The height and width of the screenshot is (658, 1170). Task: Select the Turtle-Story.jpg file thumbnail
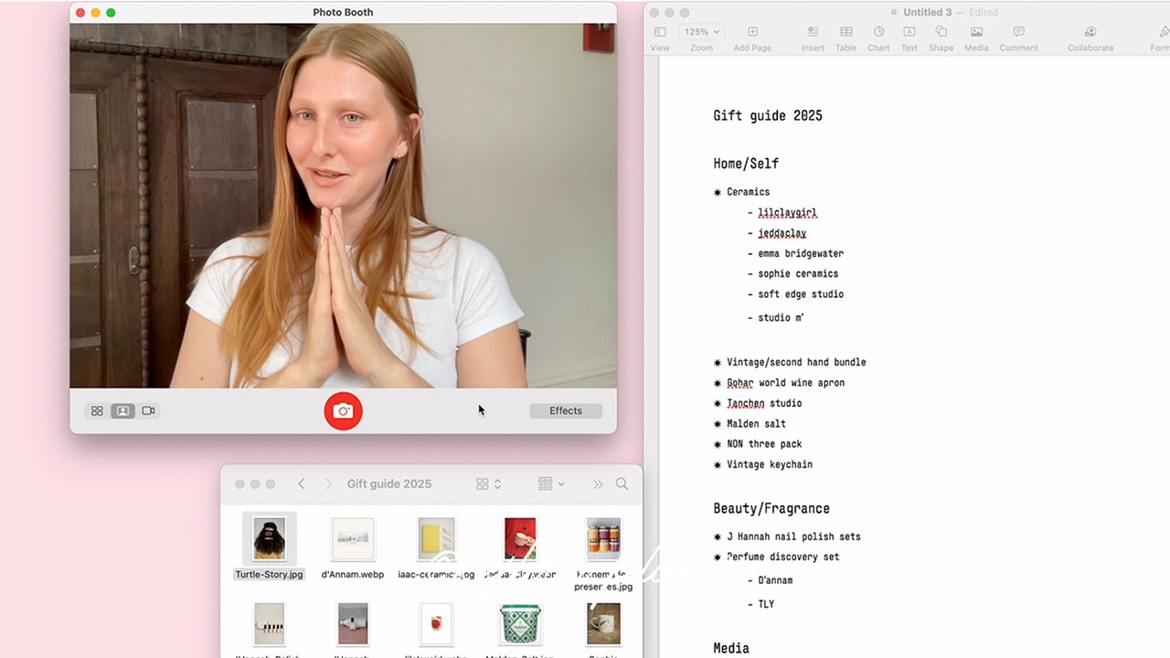pos(269,539)
